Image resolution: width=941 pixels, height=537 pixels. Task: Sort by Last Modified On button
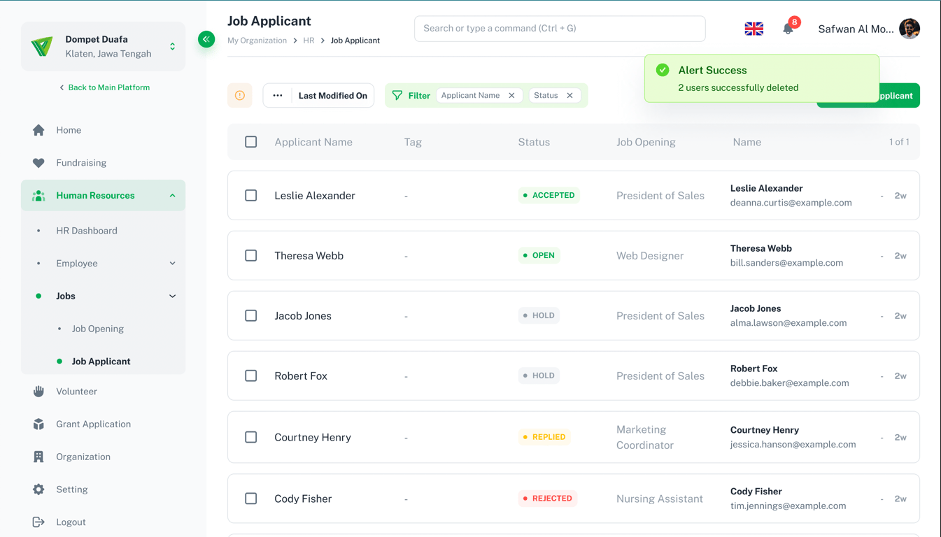point(332,96)
